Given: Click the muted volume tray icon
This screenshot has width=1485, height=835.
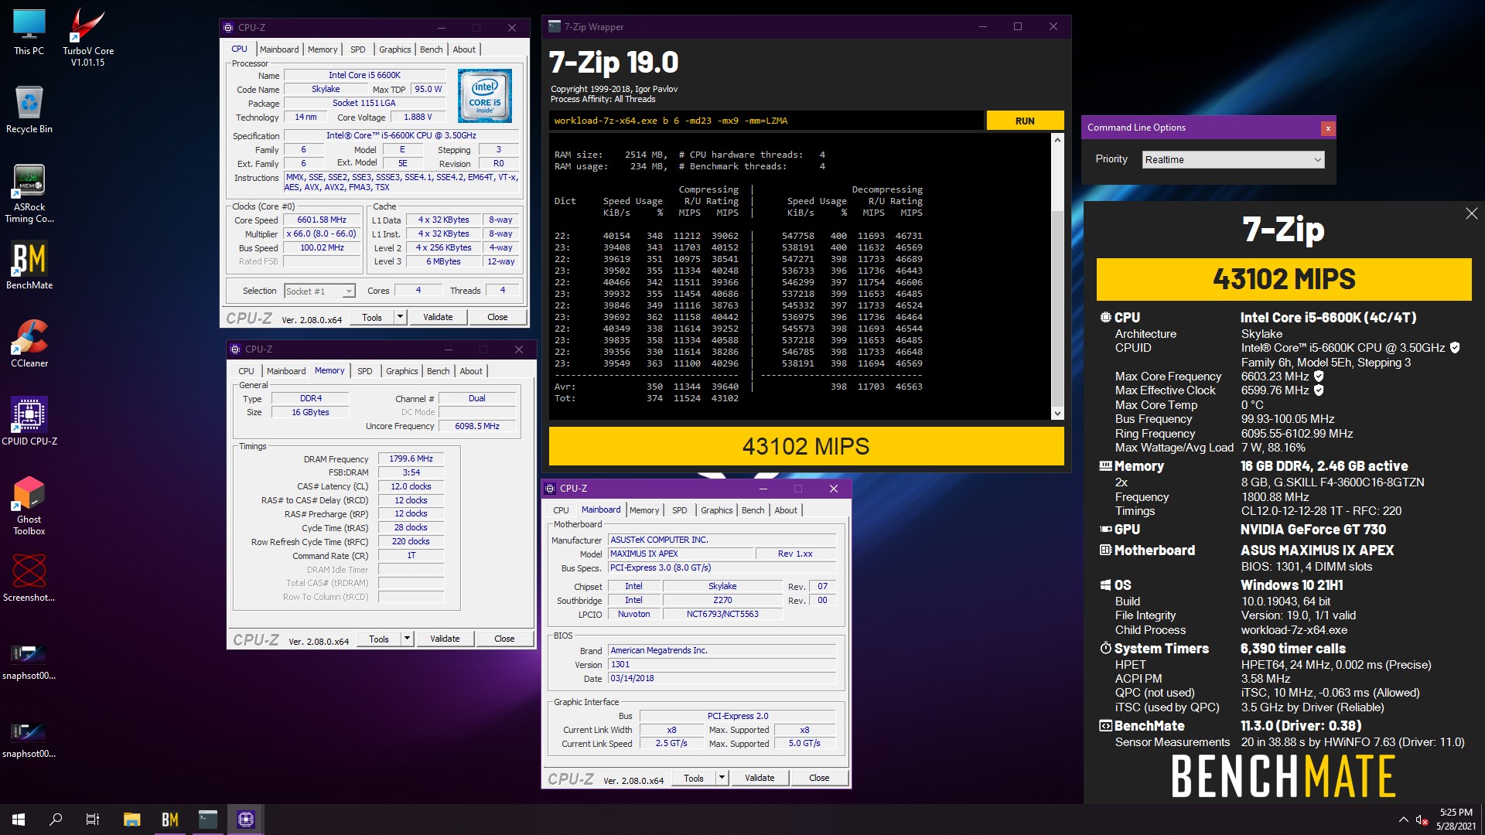Looking at the screenshot, I should 1422,820.
